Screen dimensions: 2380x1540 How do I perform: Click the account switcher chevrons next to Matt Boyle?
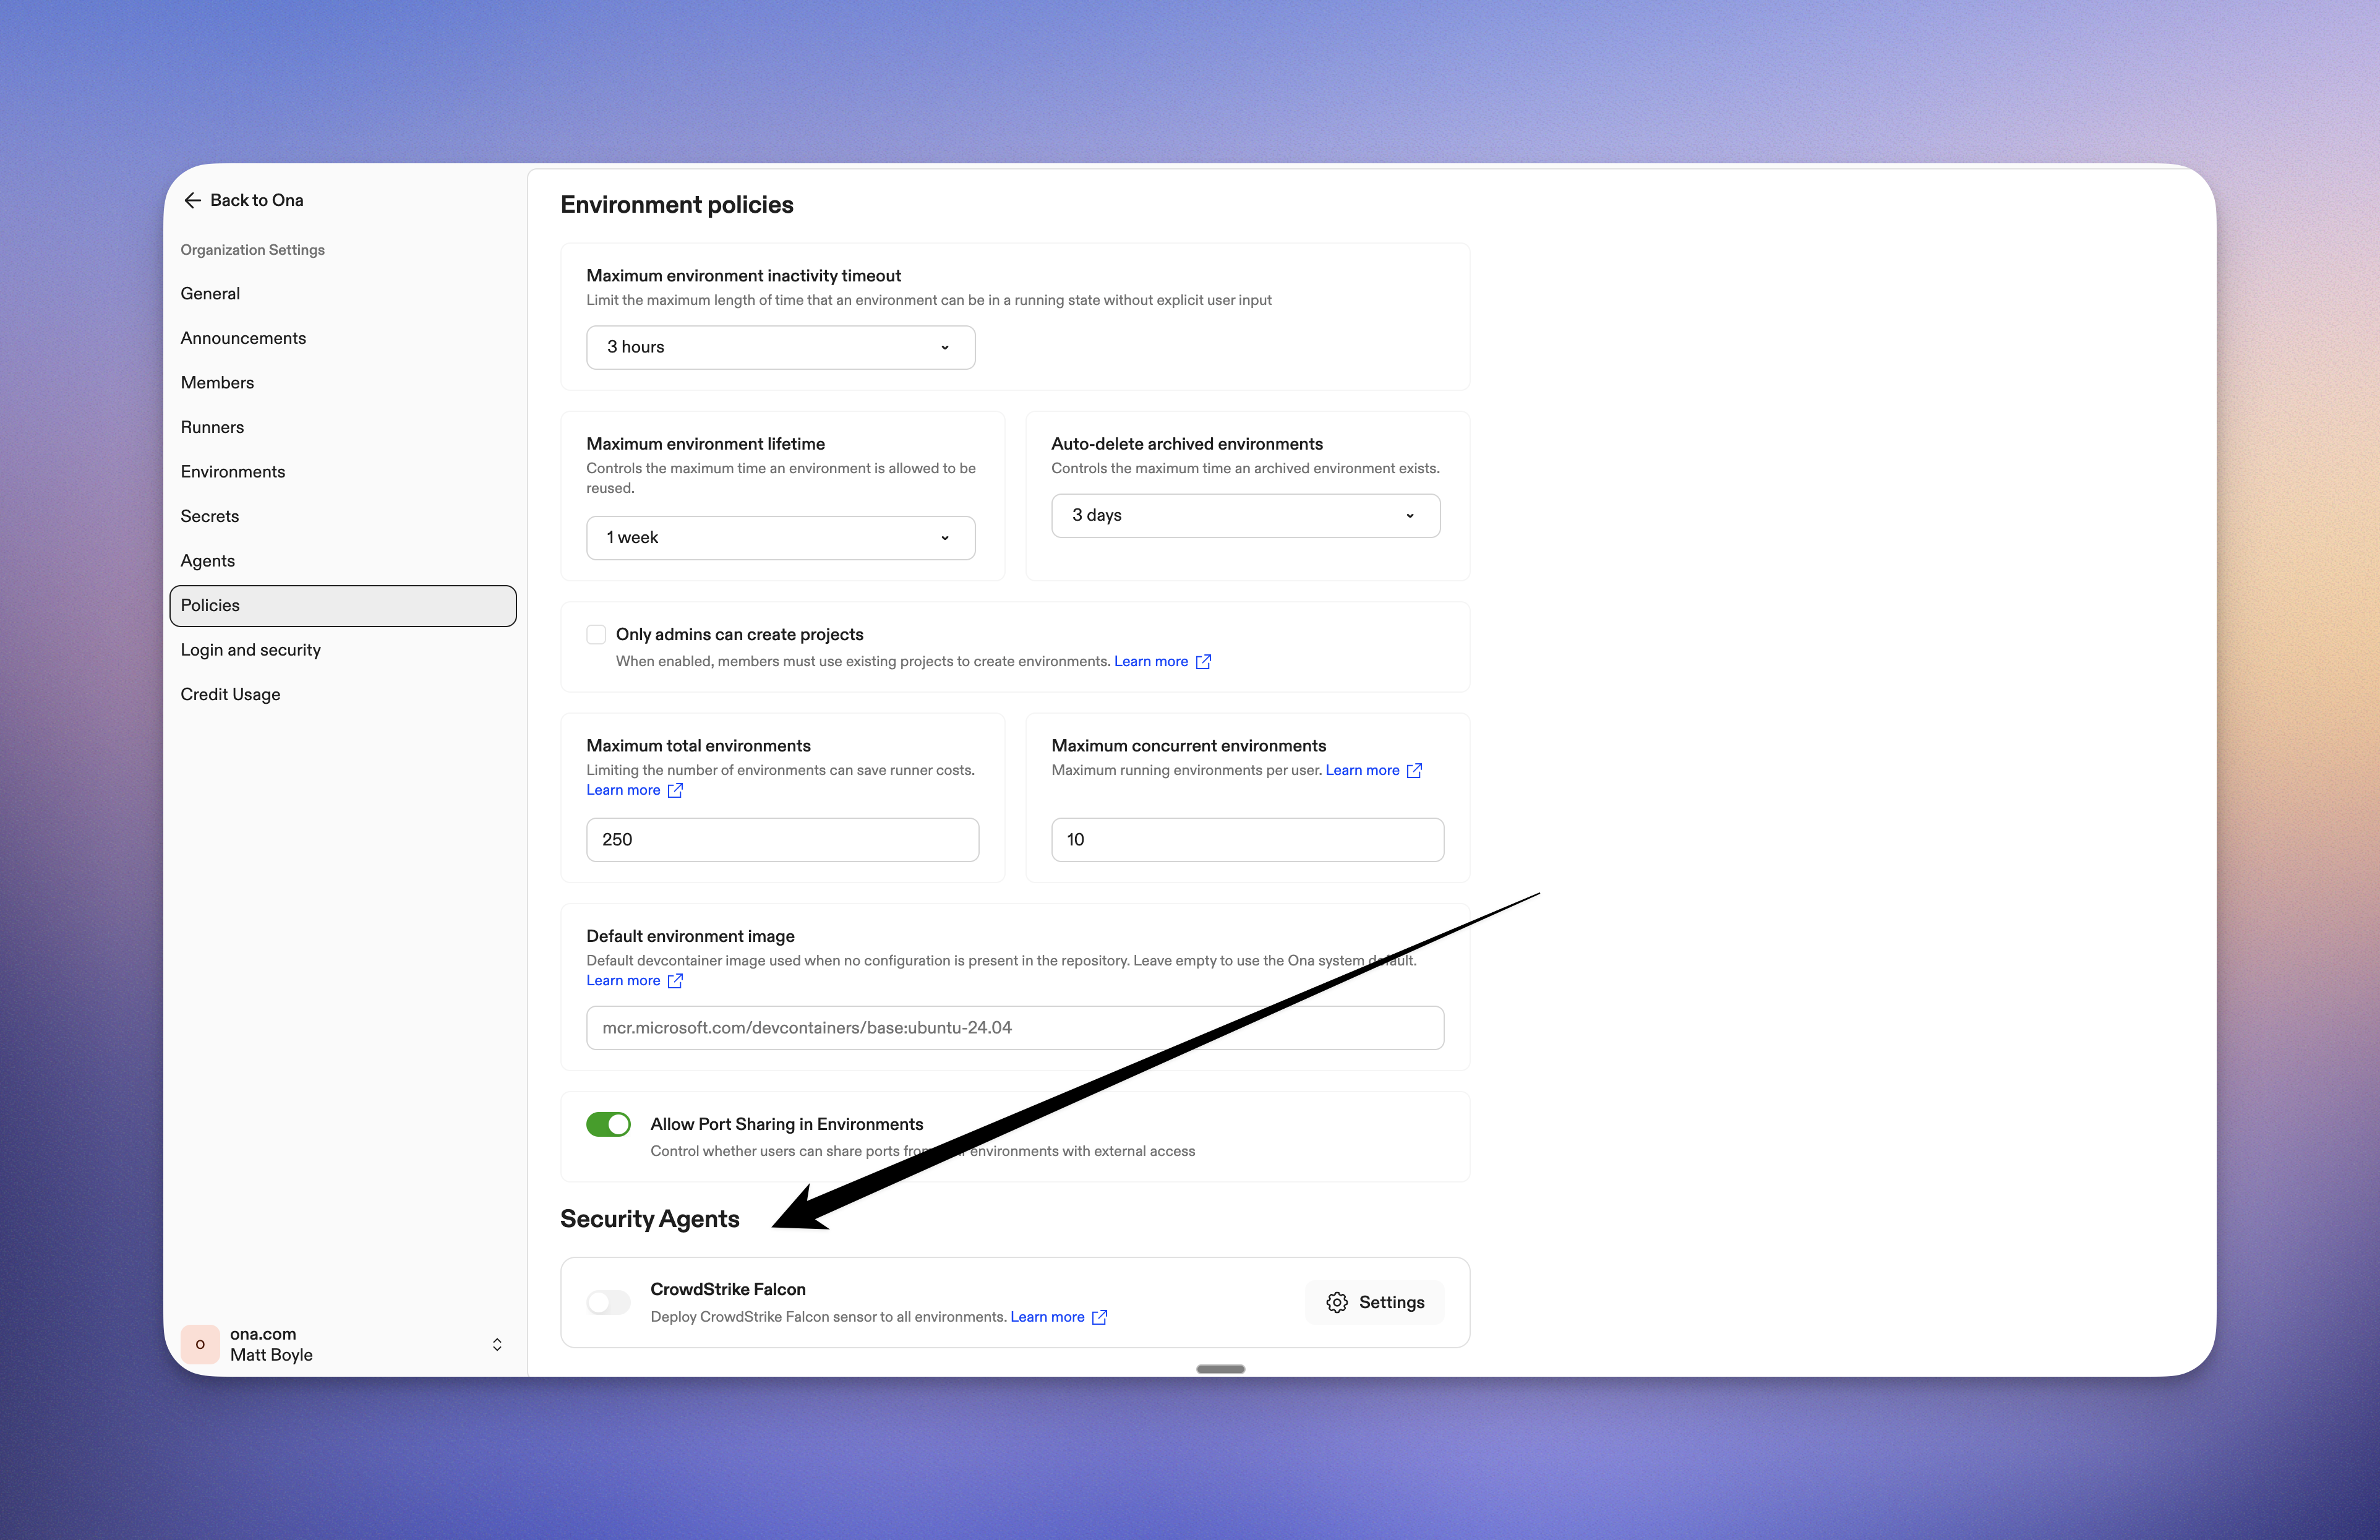pyautogui.click(x=497, y=1344)
